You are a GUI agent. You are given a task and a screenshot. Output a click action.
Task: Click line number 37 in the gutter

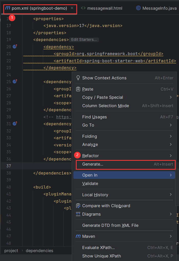click(x=9, y=166)
